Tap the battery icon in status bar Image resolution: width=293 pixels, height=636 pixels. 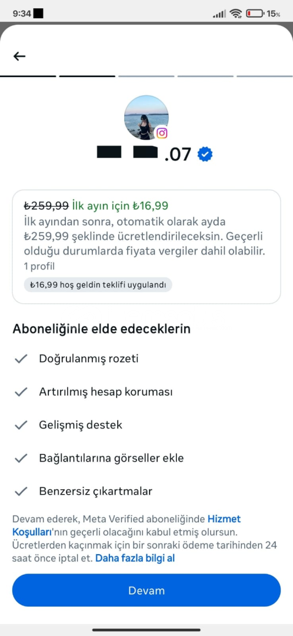255,14
